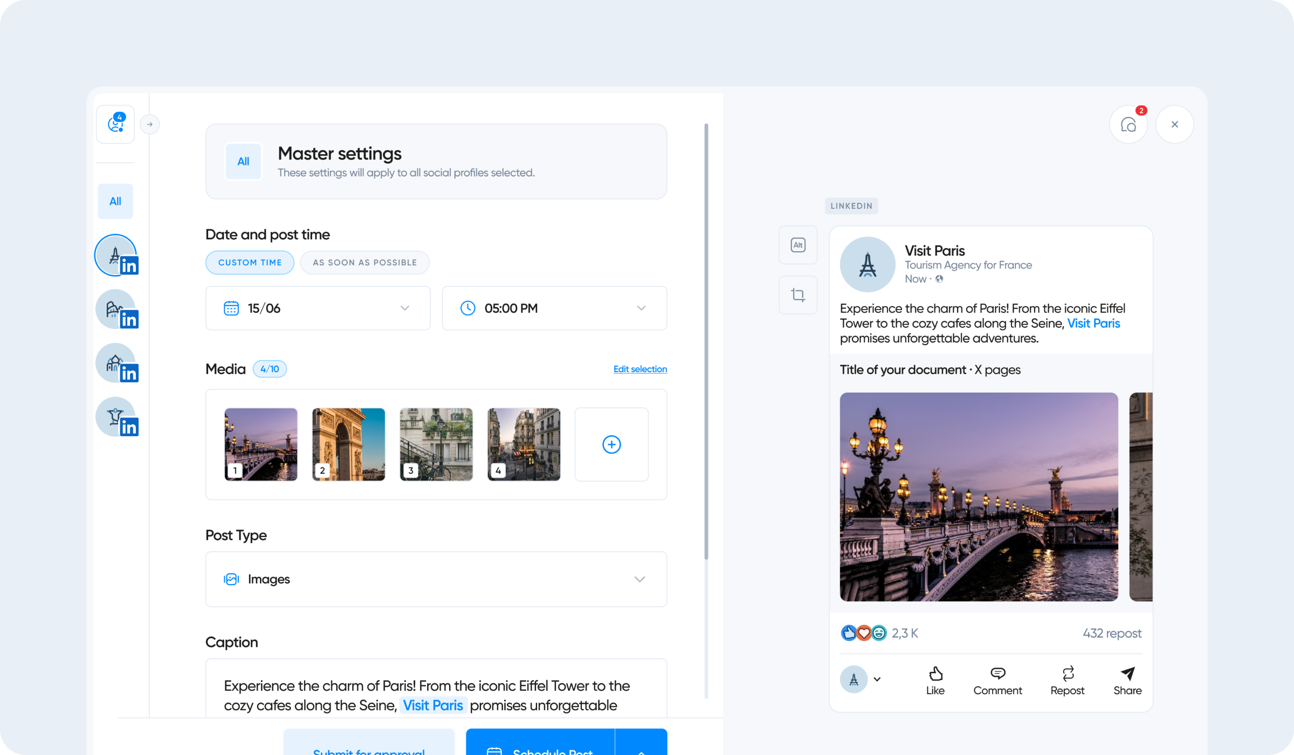
Task: Choose As Soon As Possible option
Action: 364,263
